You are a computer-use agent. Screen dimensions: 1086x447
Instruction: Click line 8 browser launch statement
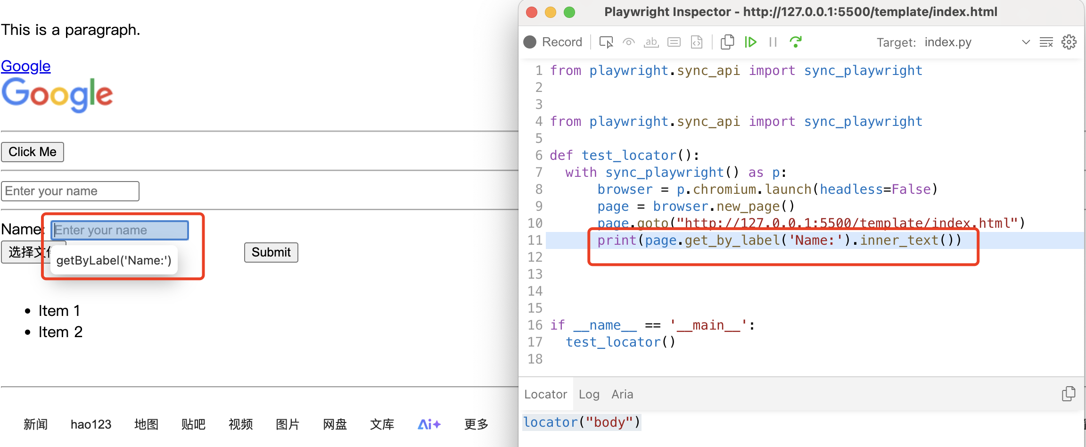click(x=768, y=190)
